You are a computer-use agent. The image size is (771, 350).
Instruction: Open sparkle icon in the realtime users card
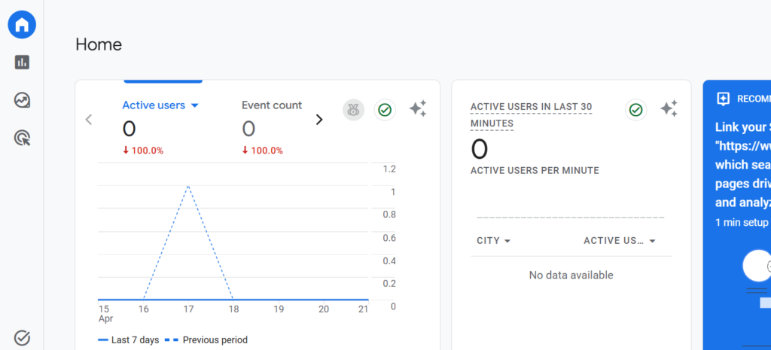pyautogui.click(x=669, y=109)
